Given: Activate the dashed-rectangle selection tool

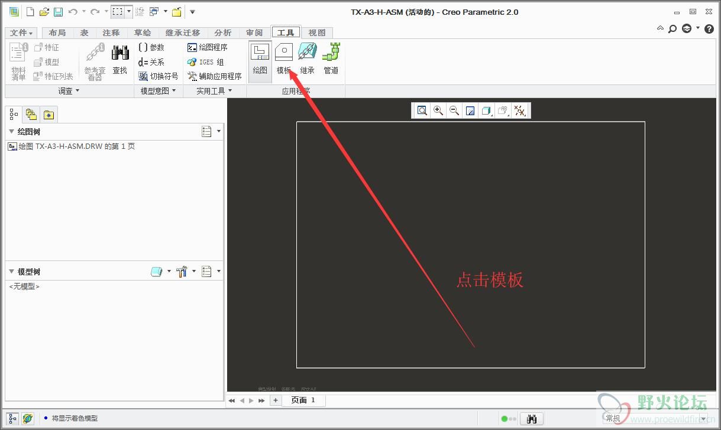Looking at the screenshot, I should tap(118, 12).
